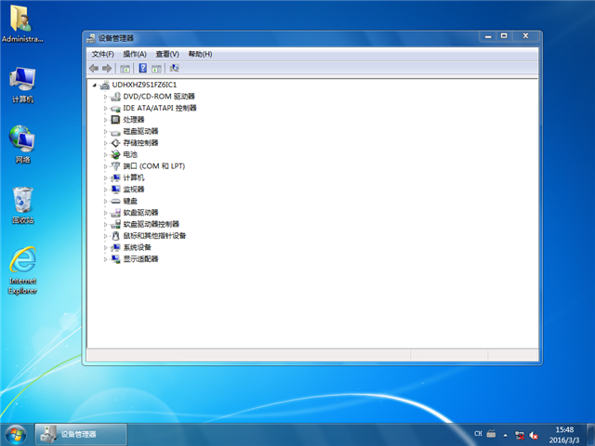Screen dimensions: 595x446
Task: Select the 网络 (Network) desktop icon
Action: (22, 142)
